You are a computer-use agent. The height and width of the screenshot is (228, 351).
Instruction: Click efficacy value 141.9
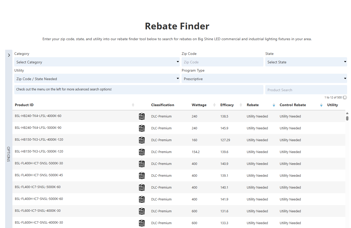[224, 199]
